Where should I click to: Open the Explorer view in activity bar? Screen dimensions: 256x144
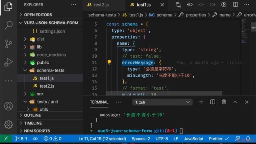pyautogui.click(x=8, y=7)
